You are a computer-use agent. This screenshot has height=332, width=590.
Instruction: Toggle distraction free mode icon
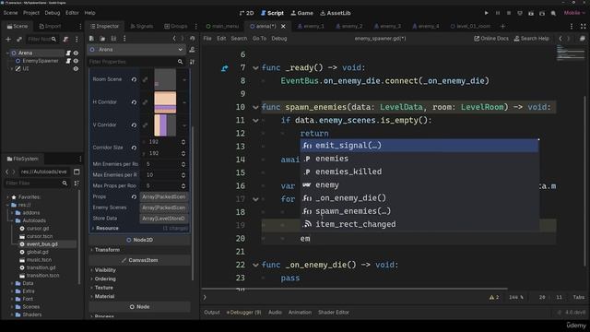coord(583,27)
